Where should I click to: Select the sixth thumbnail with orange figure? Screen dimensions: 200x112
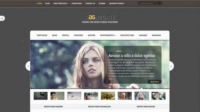(125, 96)
